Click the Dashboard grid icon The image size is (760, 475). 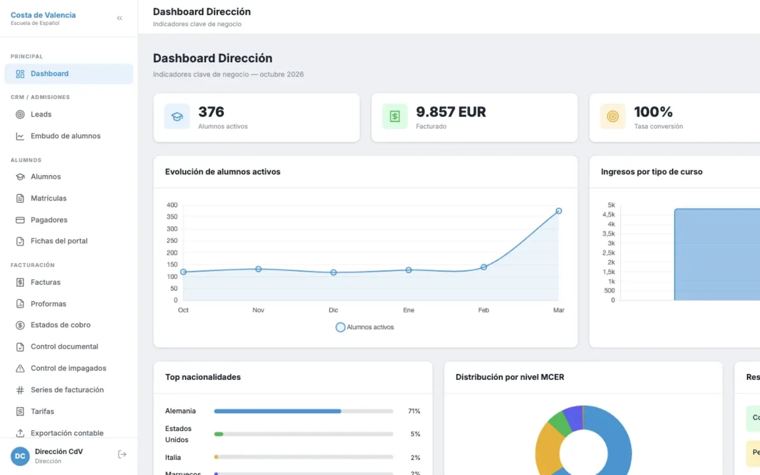(x=20, y=74)
